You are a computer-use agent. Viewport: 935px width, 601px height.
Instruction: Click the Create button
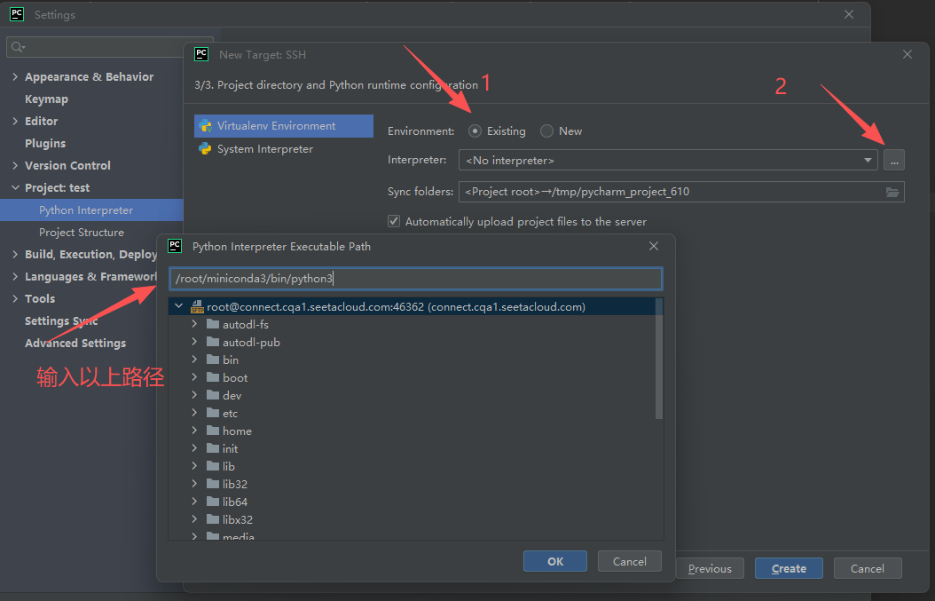789,568
